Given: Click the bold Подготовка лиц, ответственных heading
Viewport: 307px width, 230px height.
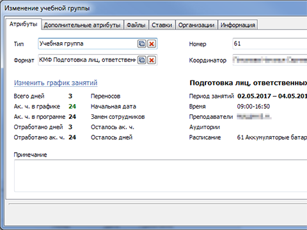Looking at the screenshot, I should (x=248, y=83).
